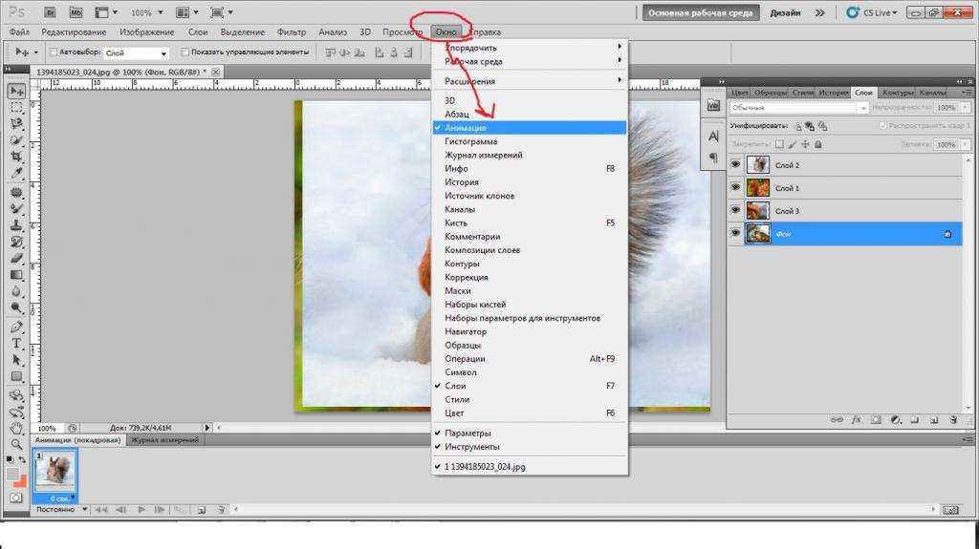Select the Clone Stamp tool

(17, 225)
